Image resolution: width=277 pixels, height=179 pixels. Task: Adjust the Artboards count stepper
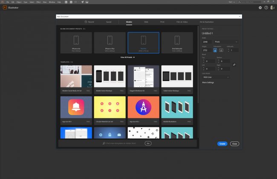click(x=228, y=50)
